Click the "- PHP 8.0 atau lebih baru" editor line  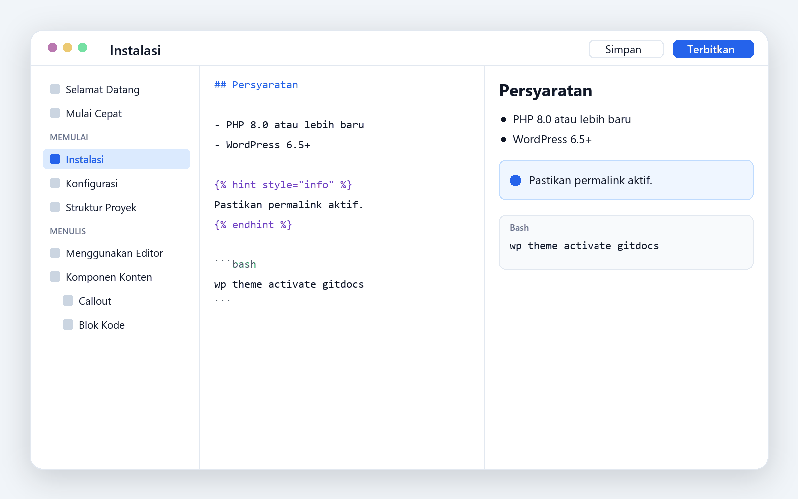[x=289, y=125]
